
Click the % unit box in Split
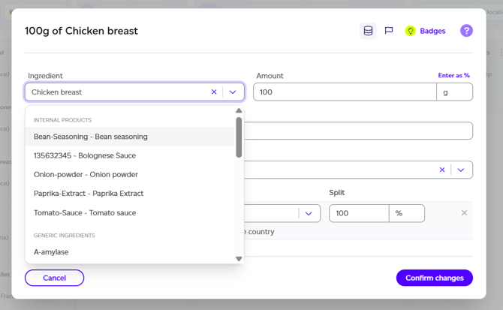click(407, 213)
